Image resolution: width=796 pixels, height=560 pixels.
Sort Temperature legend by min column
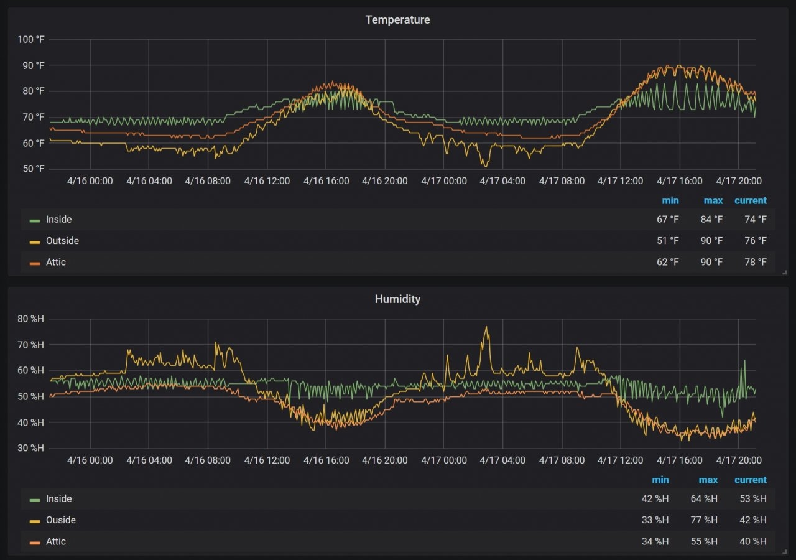coord(670,200)
